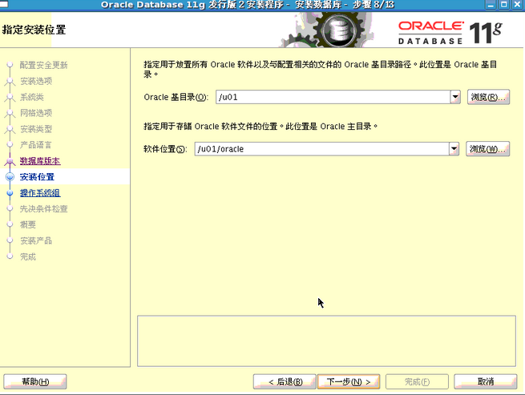Click the 数据库版本 step bullet icon
Screen dimensions: 525x395
10,161
